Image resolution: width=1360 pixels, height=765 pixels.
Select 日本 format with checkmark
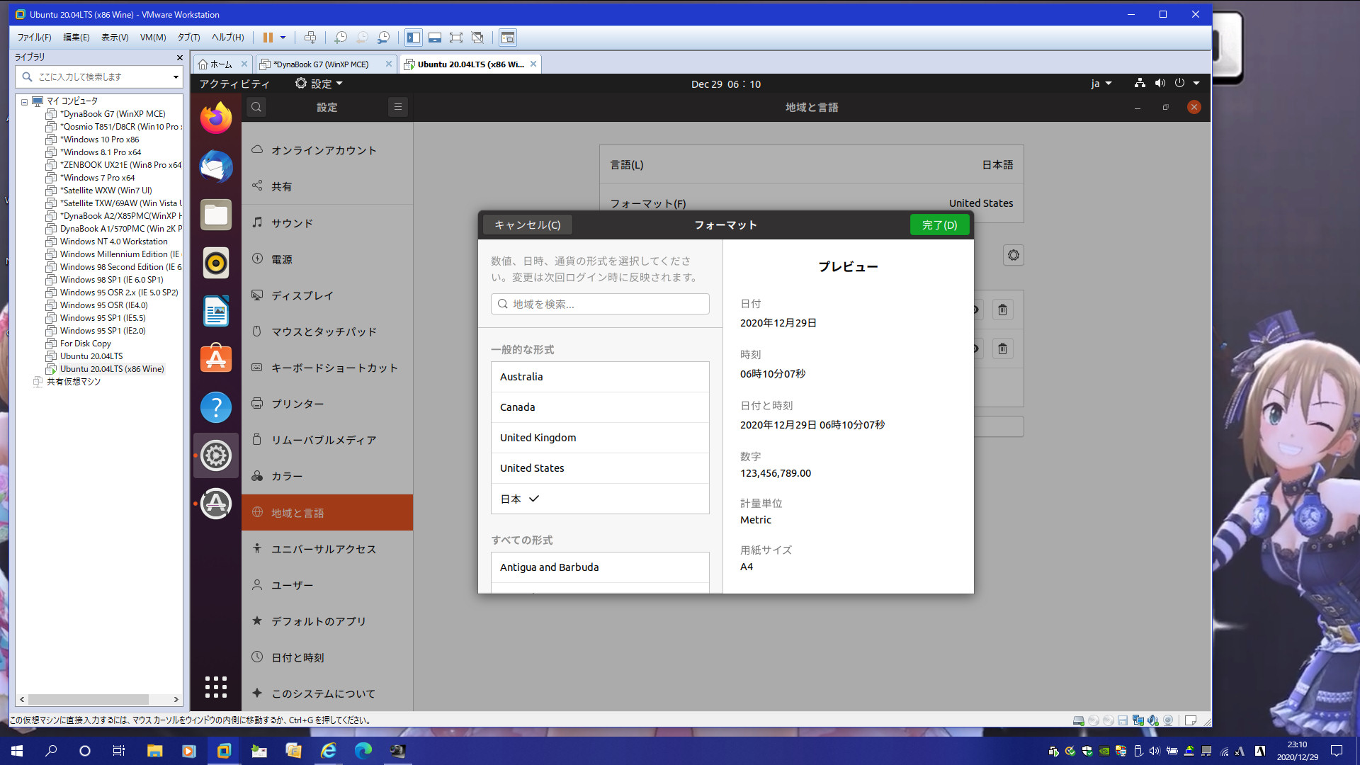pos(600,499)
